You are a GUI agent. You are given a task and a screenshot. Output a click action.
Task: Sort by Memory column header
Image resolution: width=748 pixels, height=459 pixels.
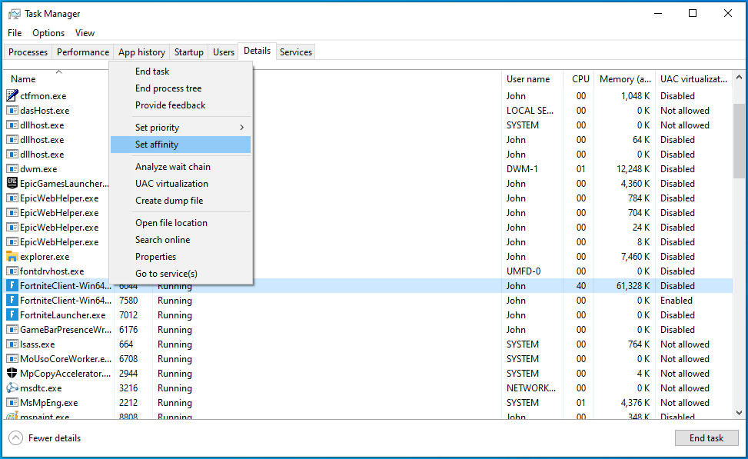point(625,79)
